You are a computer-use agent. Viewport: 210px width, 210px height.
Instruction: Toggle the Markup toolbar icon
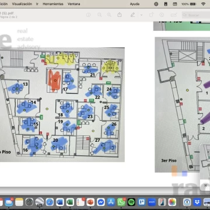tap(162, 15)
